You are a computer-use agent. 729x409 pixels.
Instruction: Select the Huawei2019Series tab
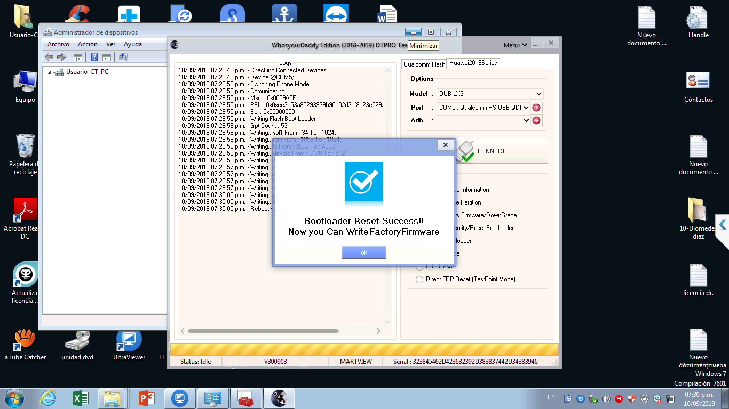tap(473, 63)
